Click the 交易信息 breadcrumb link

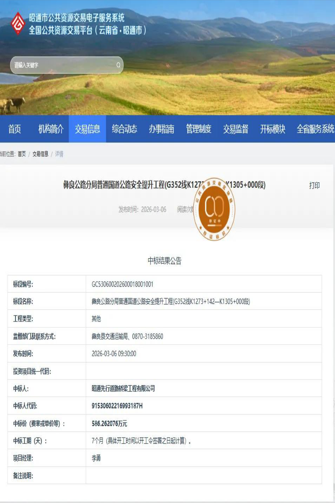[x=40, y=153]
